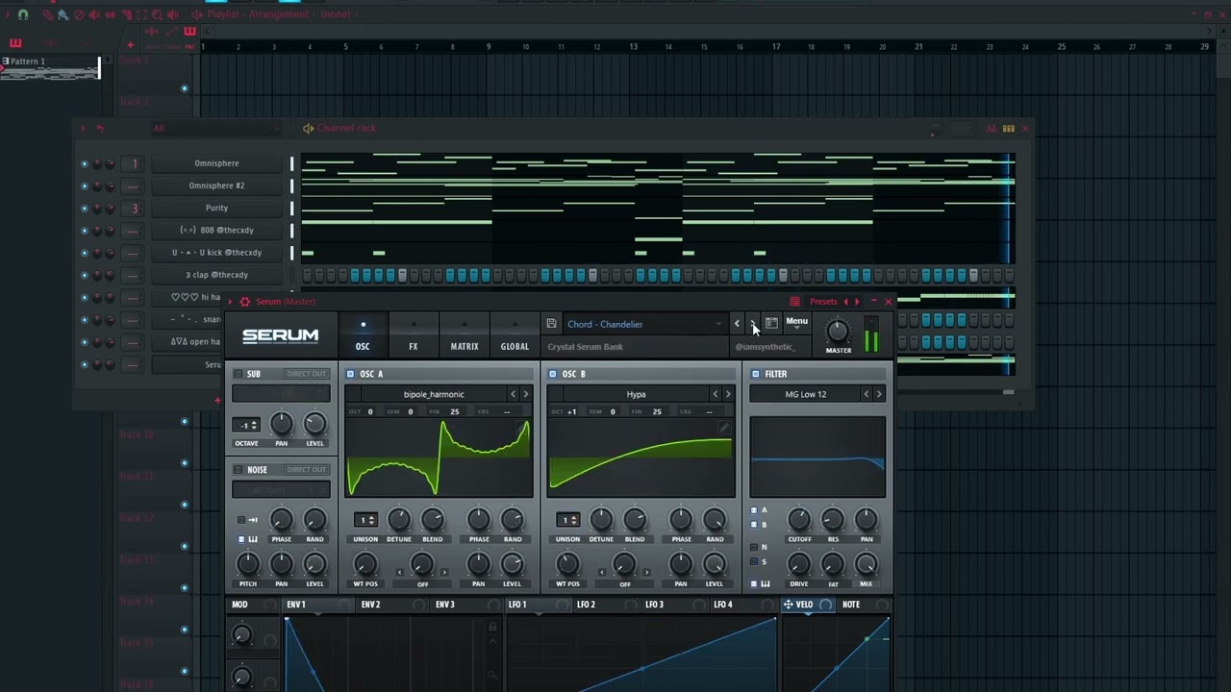1231x692 pixels.
Task: Click the Omnisphere #2 channel button
Action: point(216,185)
